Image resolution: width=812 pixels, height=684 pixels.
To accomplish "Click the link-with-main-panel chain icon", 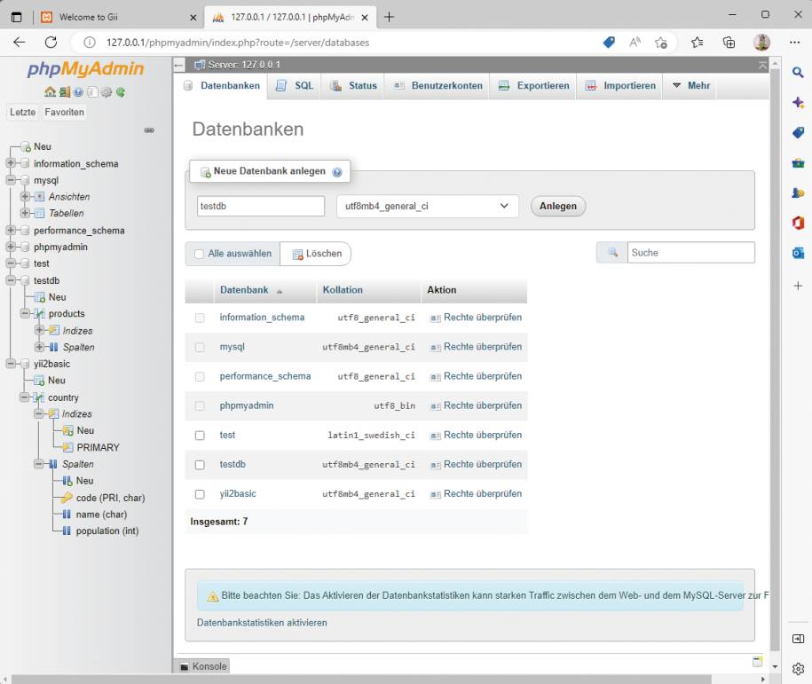I will click(x=149, y=130).
